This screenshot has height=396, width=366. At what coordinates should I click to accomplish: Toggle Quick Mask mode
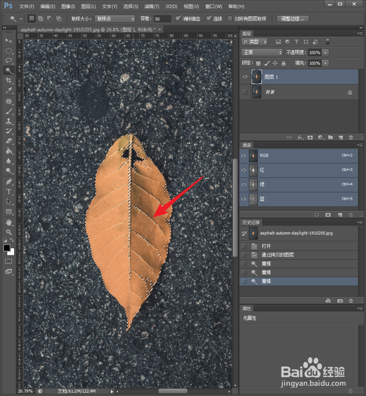[x=8, y=261]
